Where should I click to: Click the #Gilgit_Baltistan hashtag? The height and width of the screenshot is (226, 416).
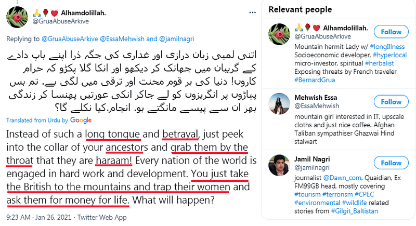pos(355,212)
